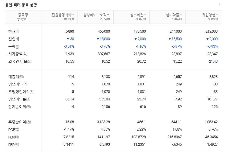Click the 영업이익(억) row label

18,84
